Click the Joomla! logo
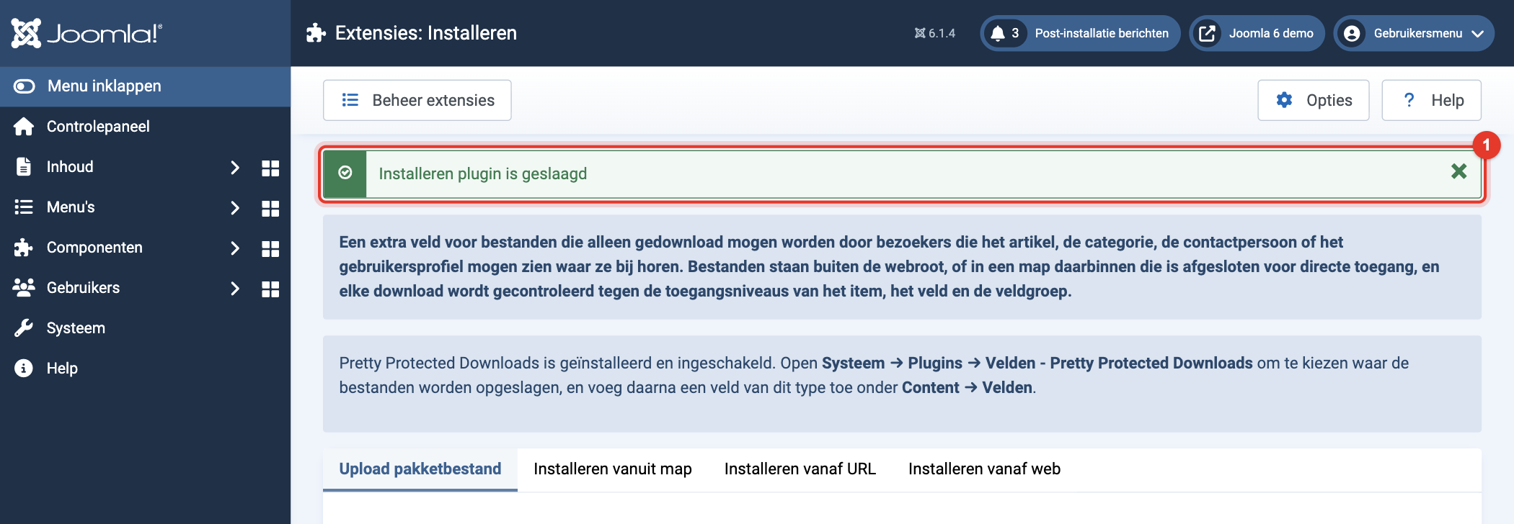The width and height of the screenshot is (1514, 524). click(x=87, y=33)
